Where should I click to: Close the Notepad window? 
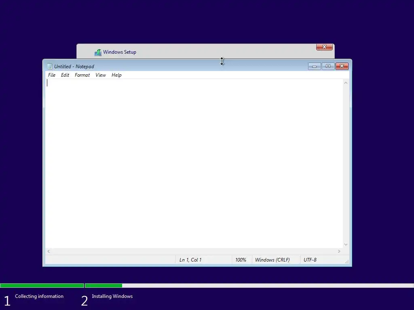342,66
